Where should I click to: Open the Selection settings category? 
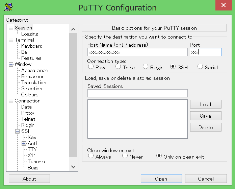click(32, 89)
